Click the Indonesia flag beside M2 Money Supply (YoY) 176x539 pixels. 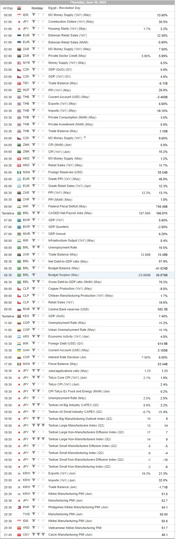tap(19, 15)
